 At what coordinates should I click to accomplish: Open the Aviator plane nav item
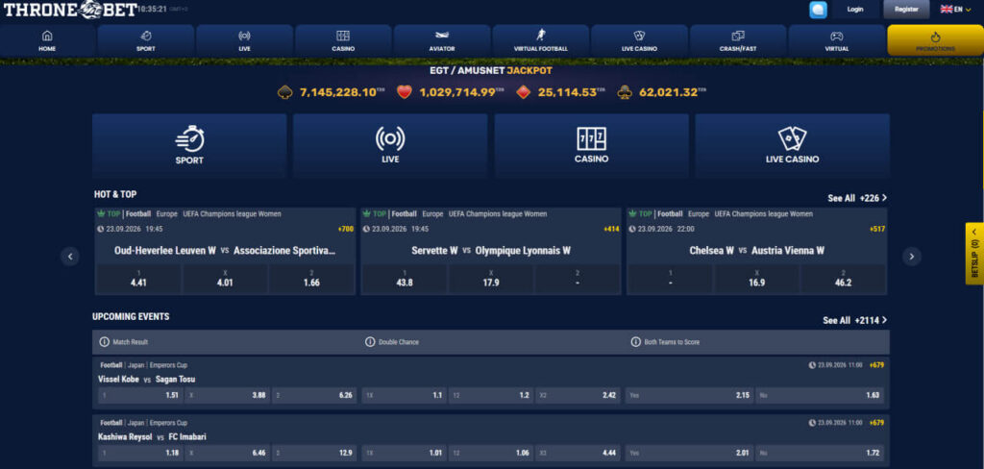click(442, 40)
